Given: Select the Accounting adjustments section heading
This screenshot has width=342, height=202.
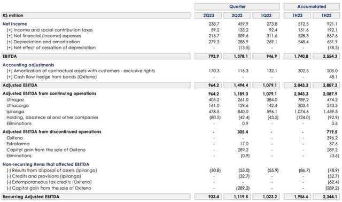Looking at the screenshot, I should pyautogui.click(x=28, y=65).
